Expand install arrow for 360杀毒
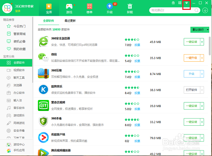 click(202, 122)
